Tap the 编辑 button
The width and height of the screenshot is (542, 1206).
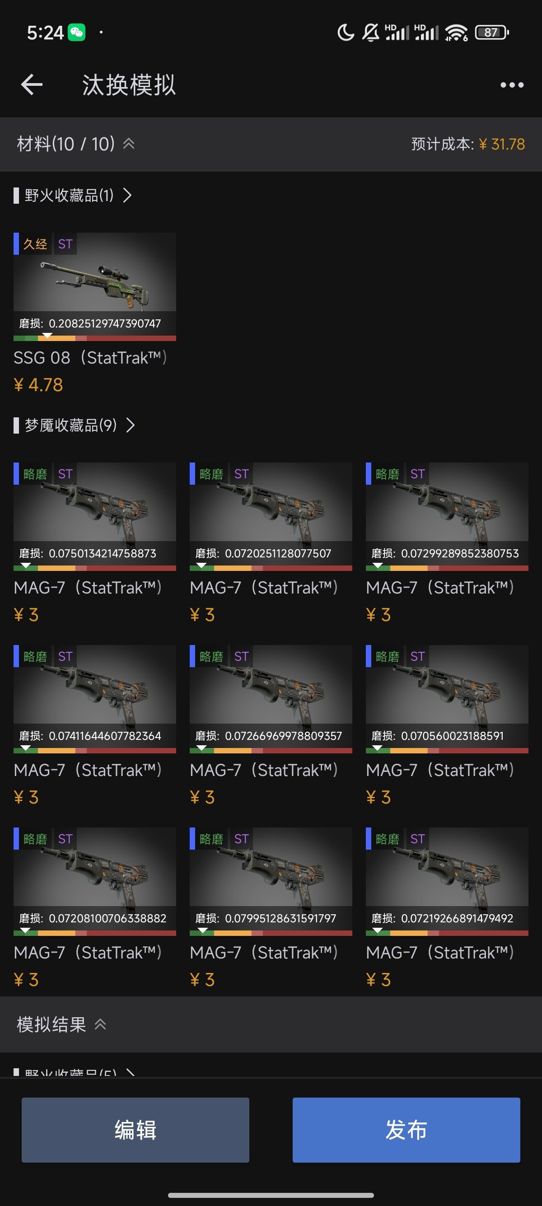(135, 1130)
